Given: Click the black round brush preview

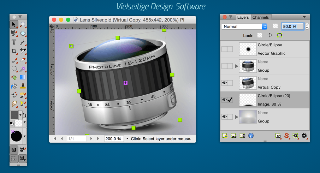Looking at the screenshot, I should (x=16, y=136).
